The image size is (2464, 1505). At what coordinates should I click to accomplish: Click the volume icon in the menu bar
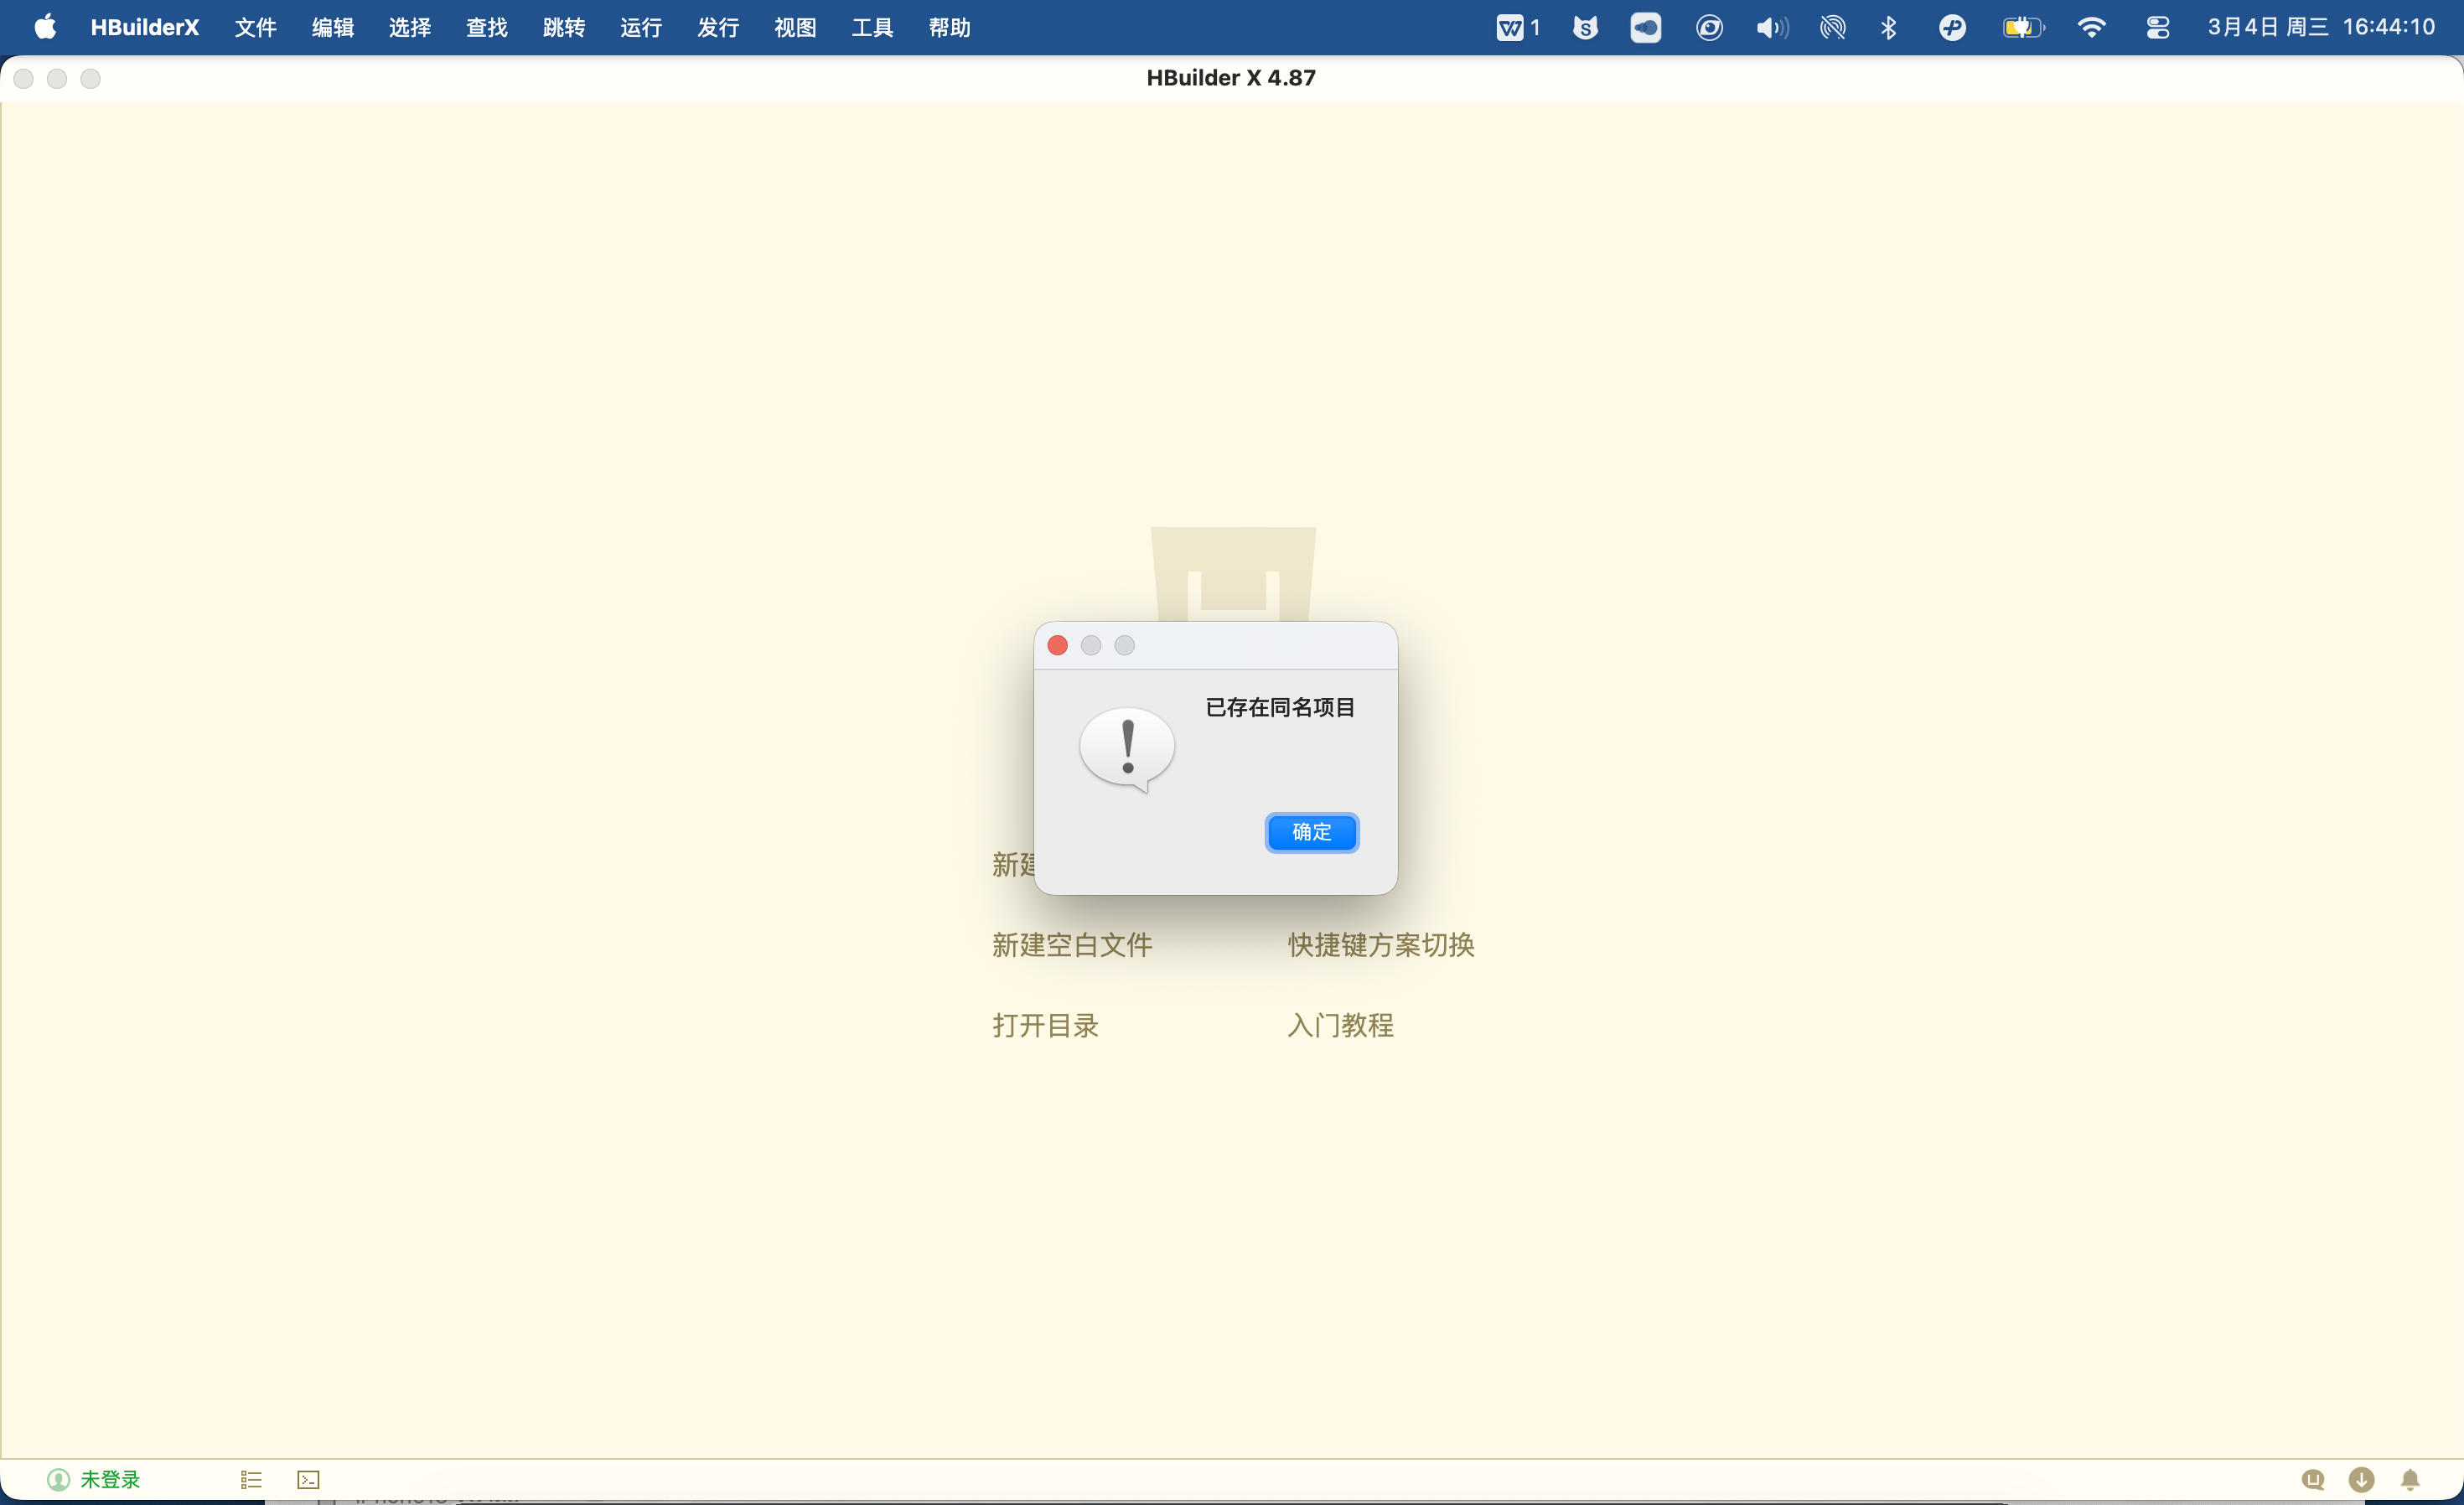pyautogui.click(x=1771, y=27)
